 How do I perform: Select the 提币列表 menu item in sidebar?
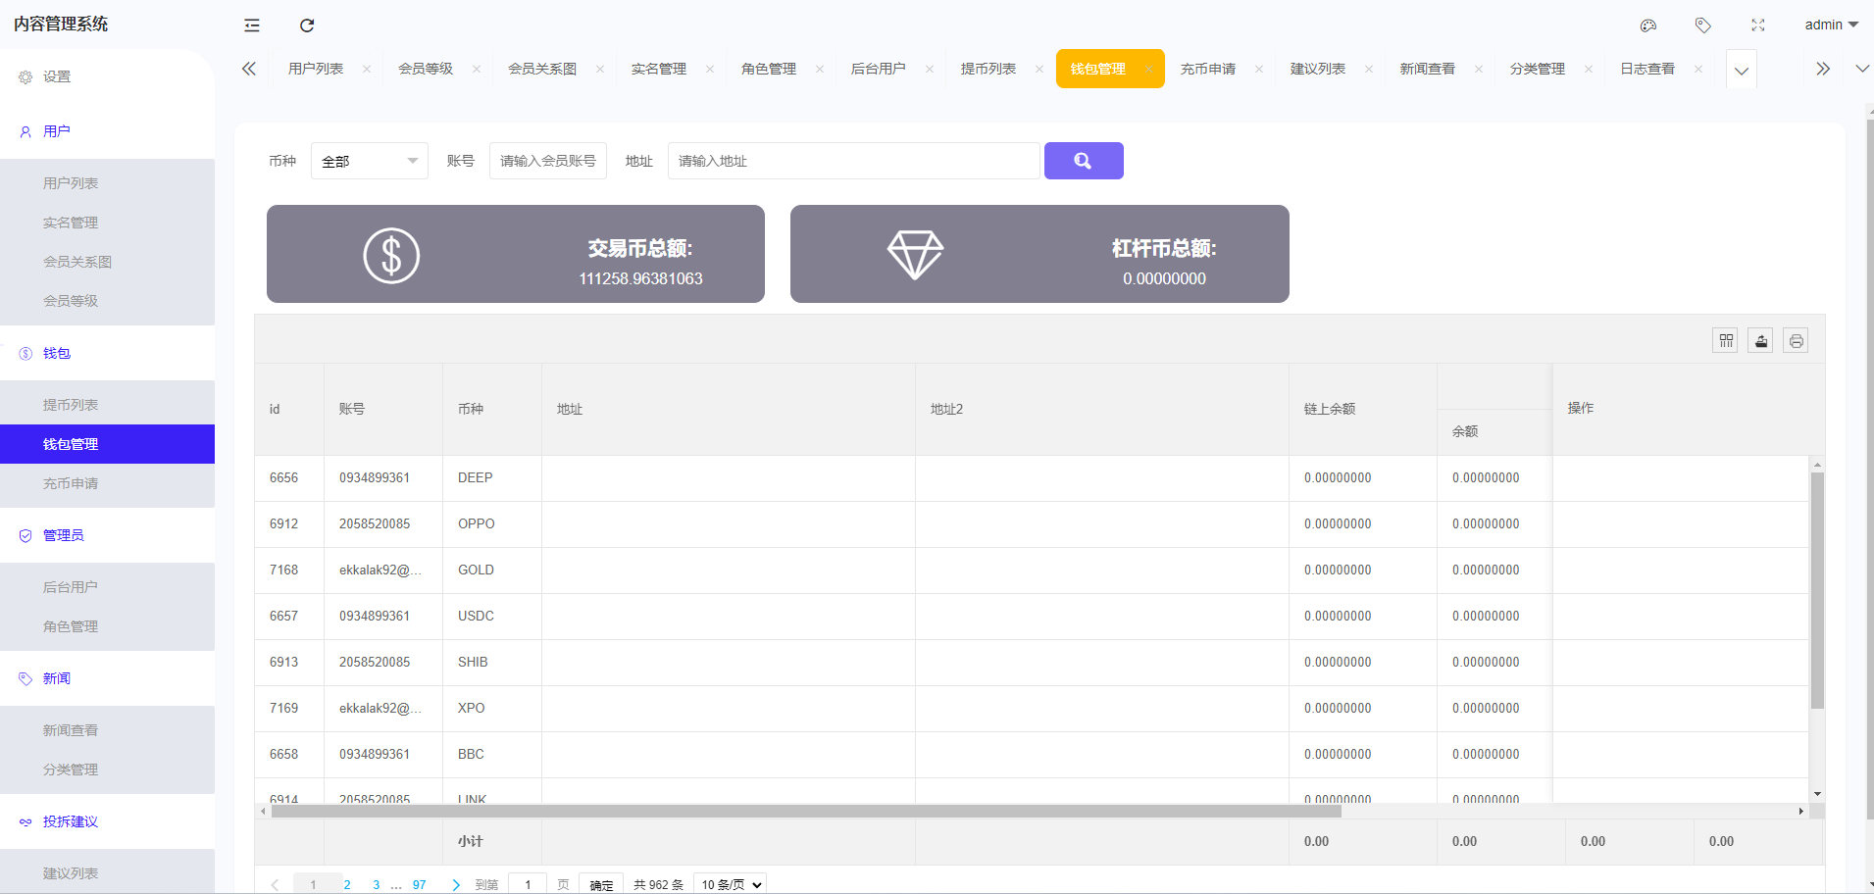70,404
